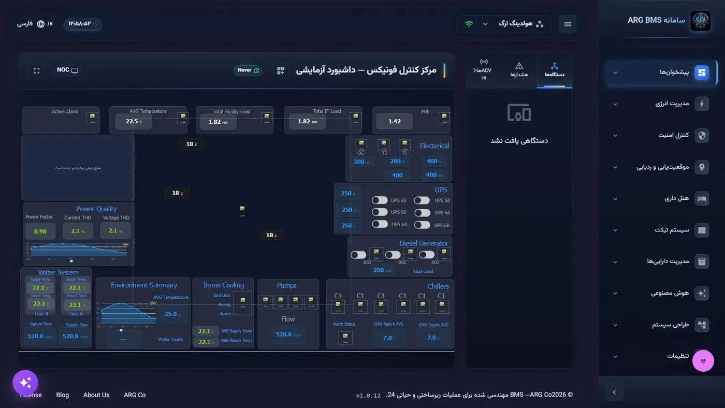Click the DG icon in the Electrical panel
This screenshot has width=725, height=408.
pyautogui.click(x=361, y=144)
